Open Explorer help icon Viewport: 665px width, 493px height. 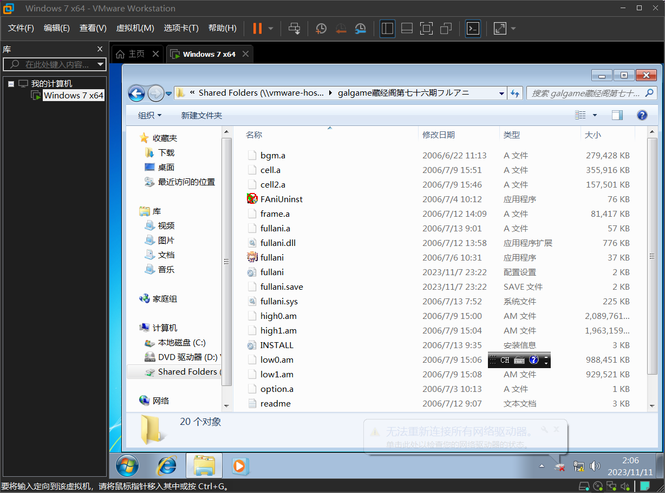coord(642,115)
